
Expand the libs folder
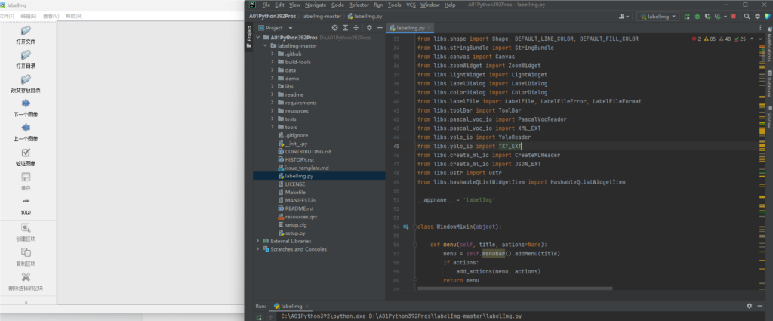pyautogui.click(x=272, y=86)
